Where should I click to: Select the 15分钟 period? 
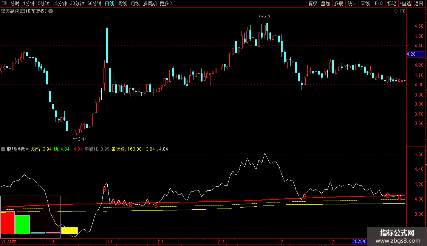pyautogui.click(x=60, y=3)
